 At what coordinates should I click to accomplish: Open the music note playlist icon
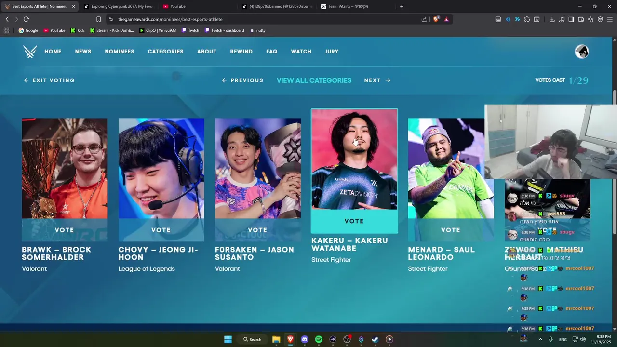pyautogui.click(x=562, y=19)
